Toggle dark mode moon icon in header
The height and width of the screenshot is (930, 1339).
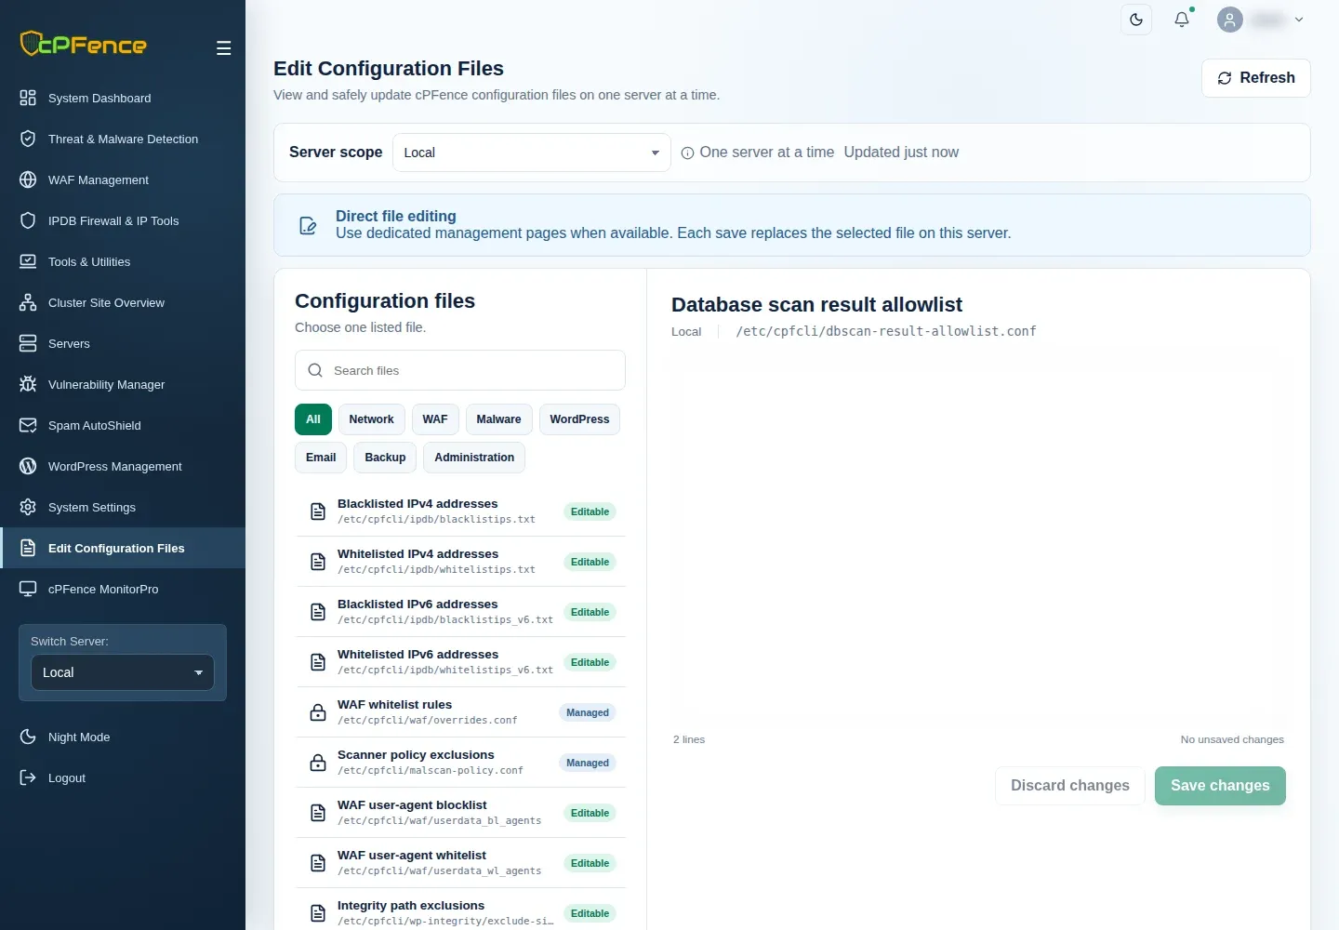pos(1136,20)
